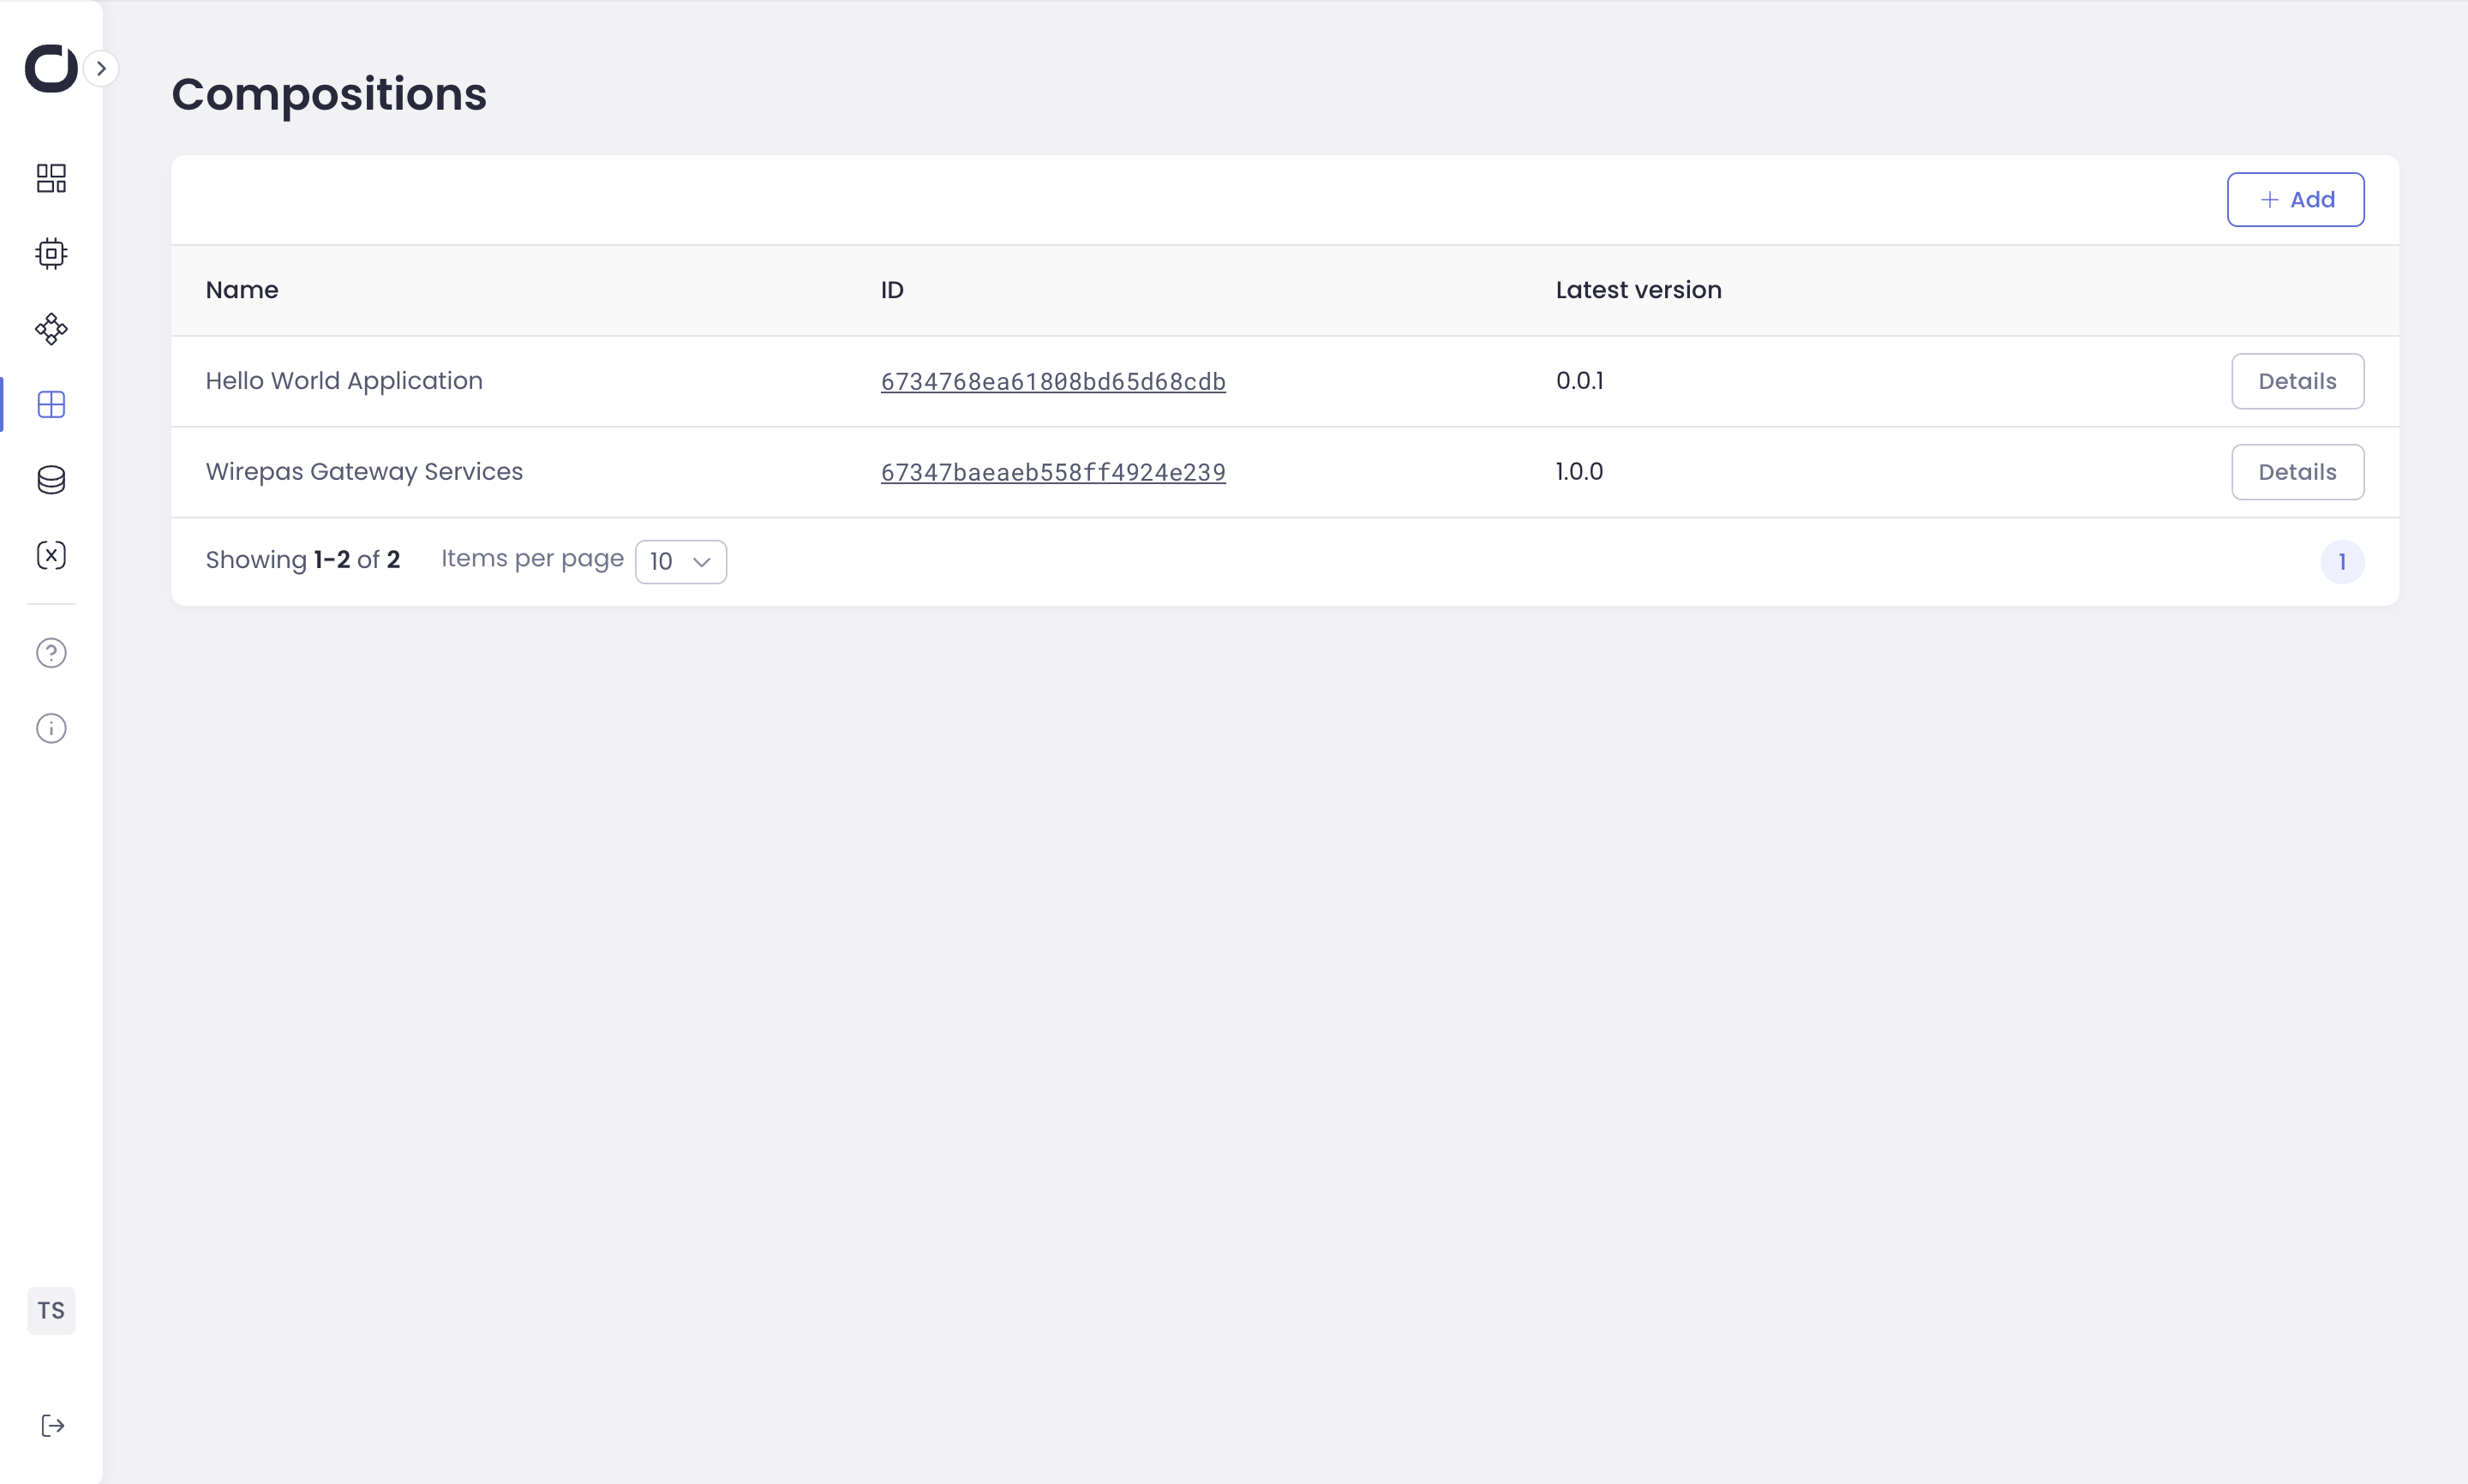Image resolution: width=2468 pixels, height=1484 pixels.
Task: Open Details for Hello World Application
Action: 2297,381
